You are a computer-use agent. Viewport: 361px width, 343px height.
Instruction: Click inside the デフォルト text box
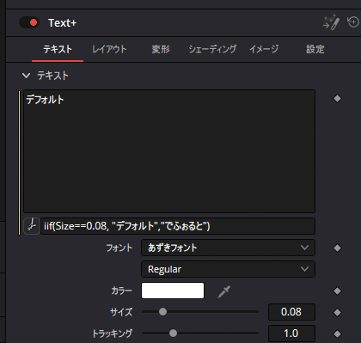[169, 151]
